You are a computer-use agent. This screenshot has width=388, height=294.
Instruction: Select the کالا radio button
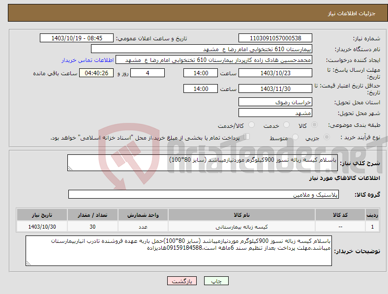[315, 125]
